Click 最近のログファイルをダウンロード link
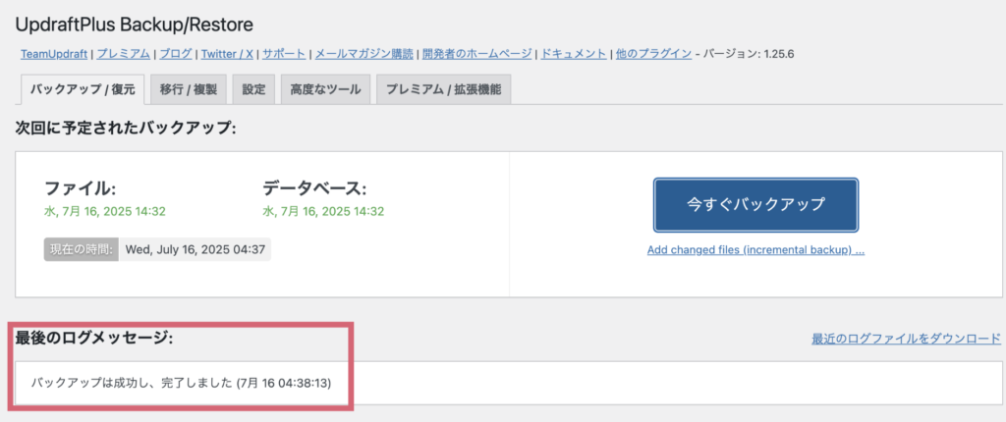The width and height of the screenshot is (1006, 422). [906, 338]
